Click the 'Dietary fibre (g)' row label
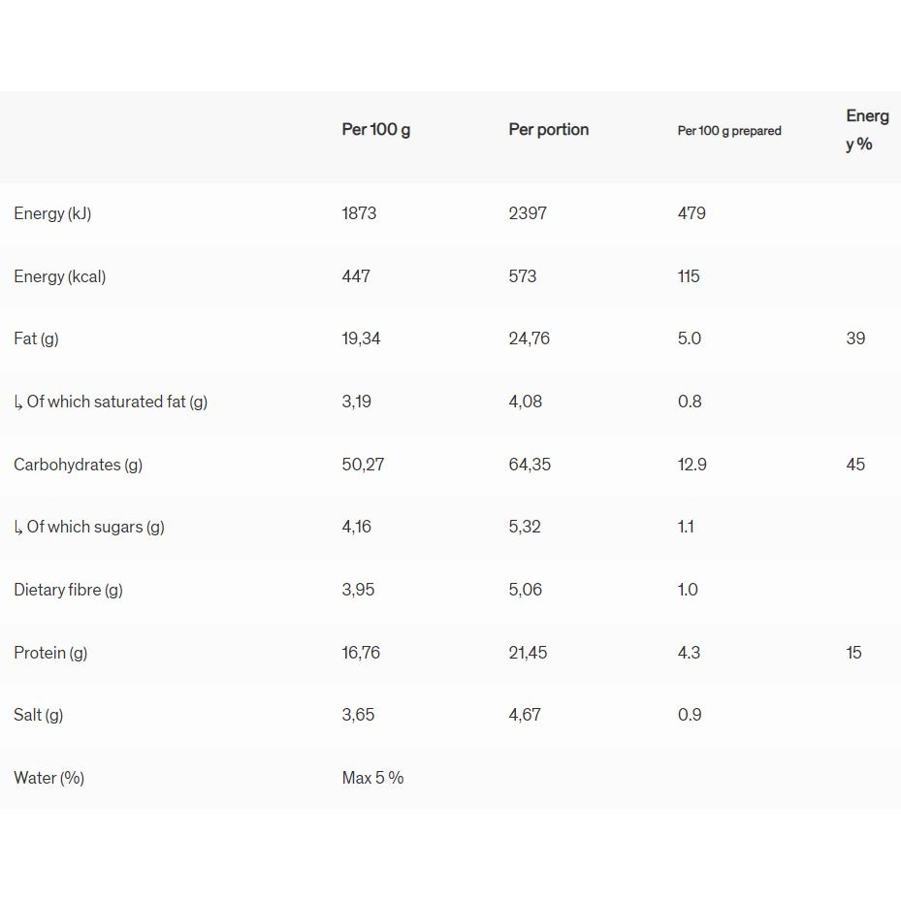The height and width of the screenshot is (901, 901). (x=68, y=590)
